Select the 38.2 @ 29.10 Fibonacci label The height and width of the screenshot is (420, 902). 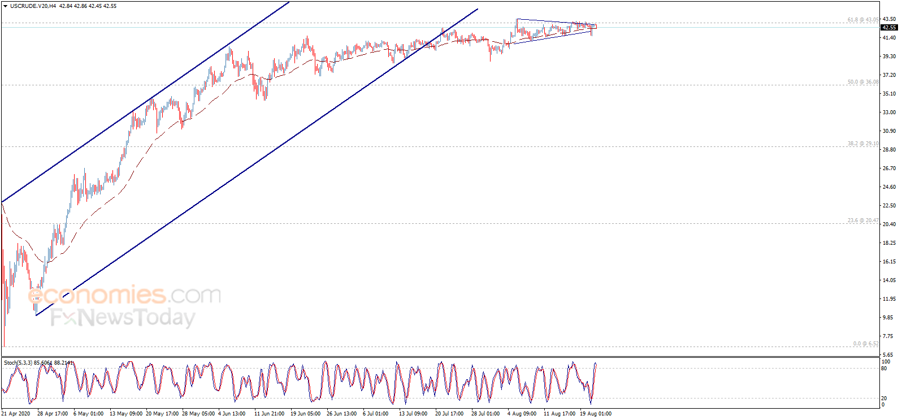(x=863, y=144)
